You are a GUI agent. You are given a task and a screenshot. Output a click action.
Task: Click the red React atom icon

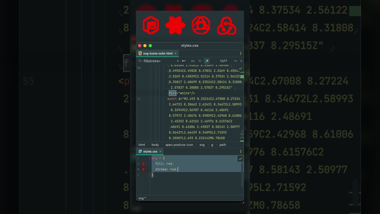(x=175, y=25)
